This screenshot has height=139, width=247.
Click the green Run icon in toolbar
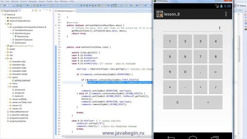pyautogui.click(x=87, y=5)
